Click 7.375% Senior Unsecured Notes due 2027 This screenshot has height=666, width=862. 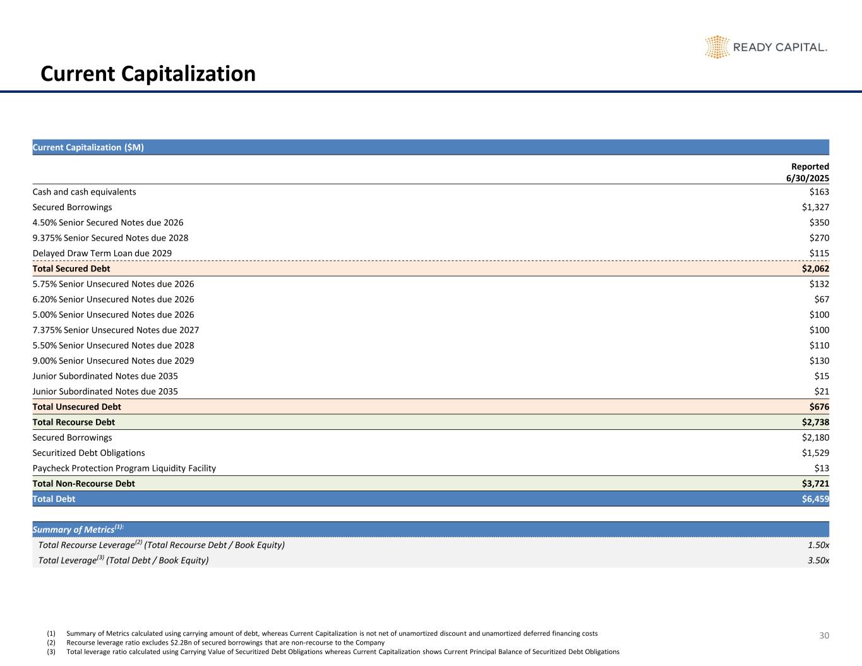pyautogui.click(x=116, y=330)
